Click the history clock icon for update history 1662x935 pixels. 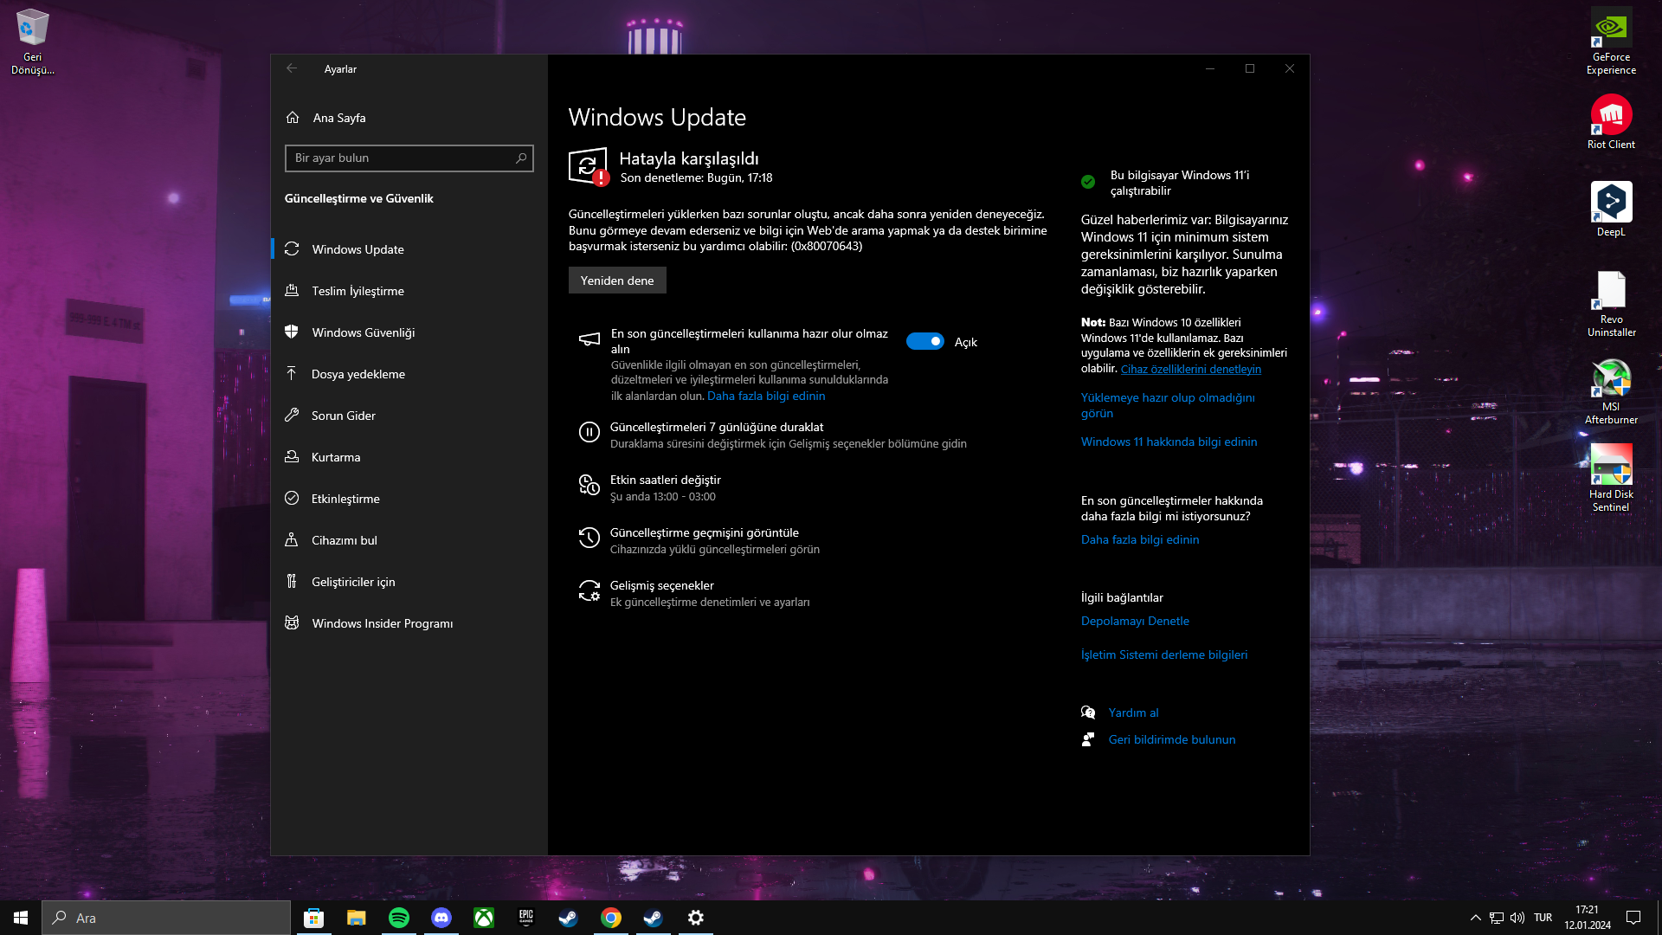[x=589, y=538]
